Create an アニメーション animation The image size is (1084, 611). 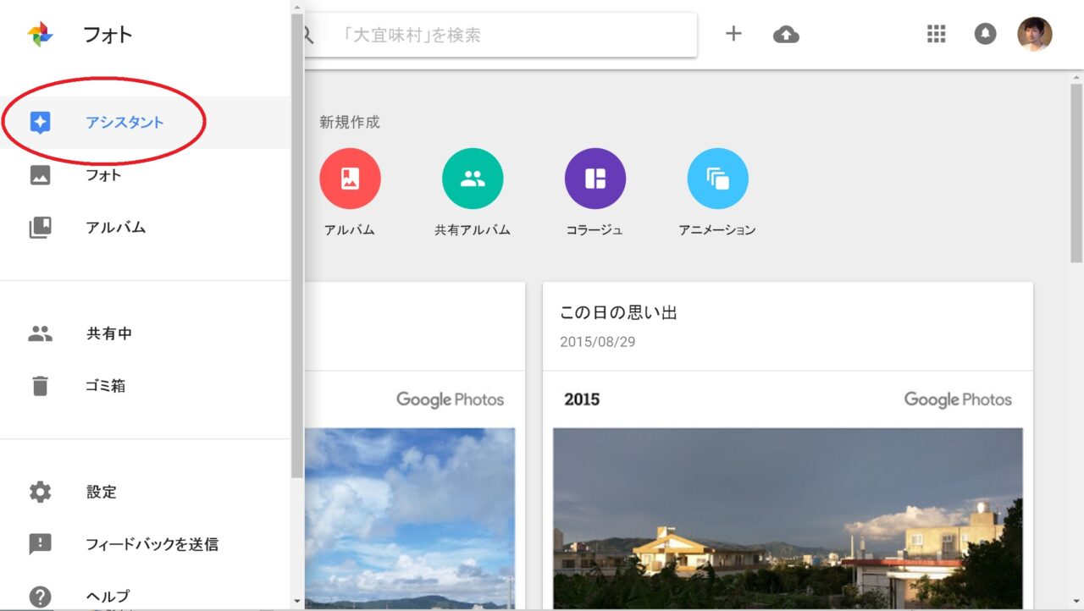[717, 179]
